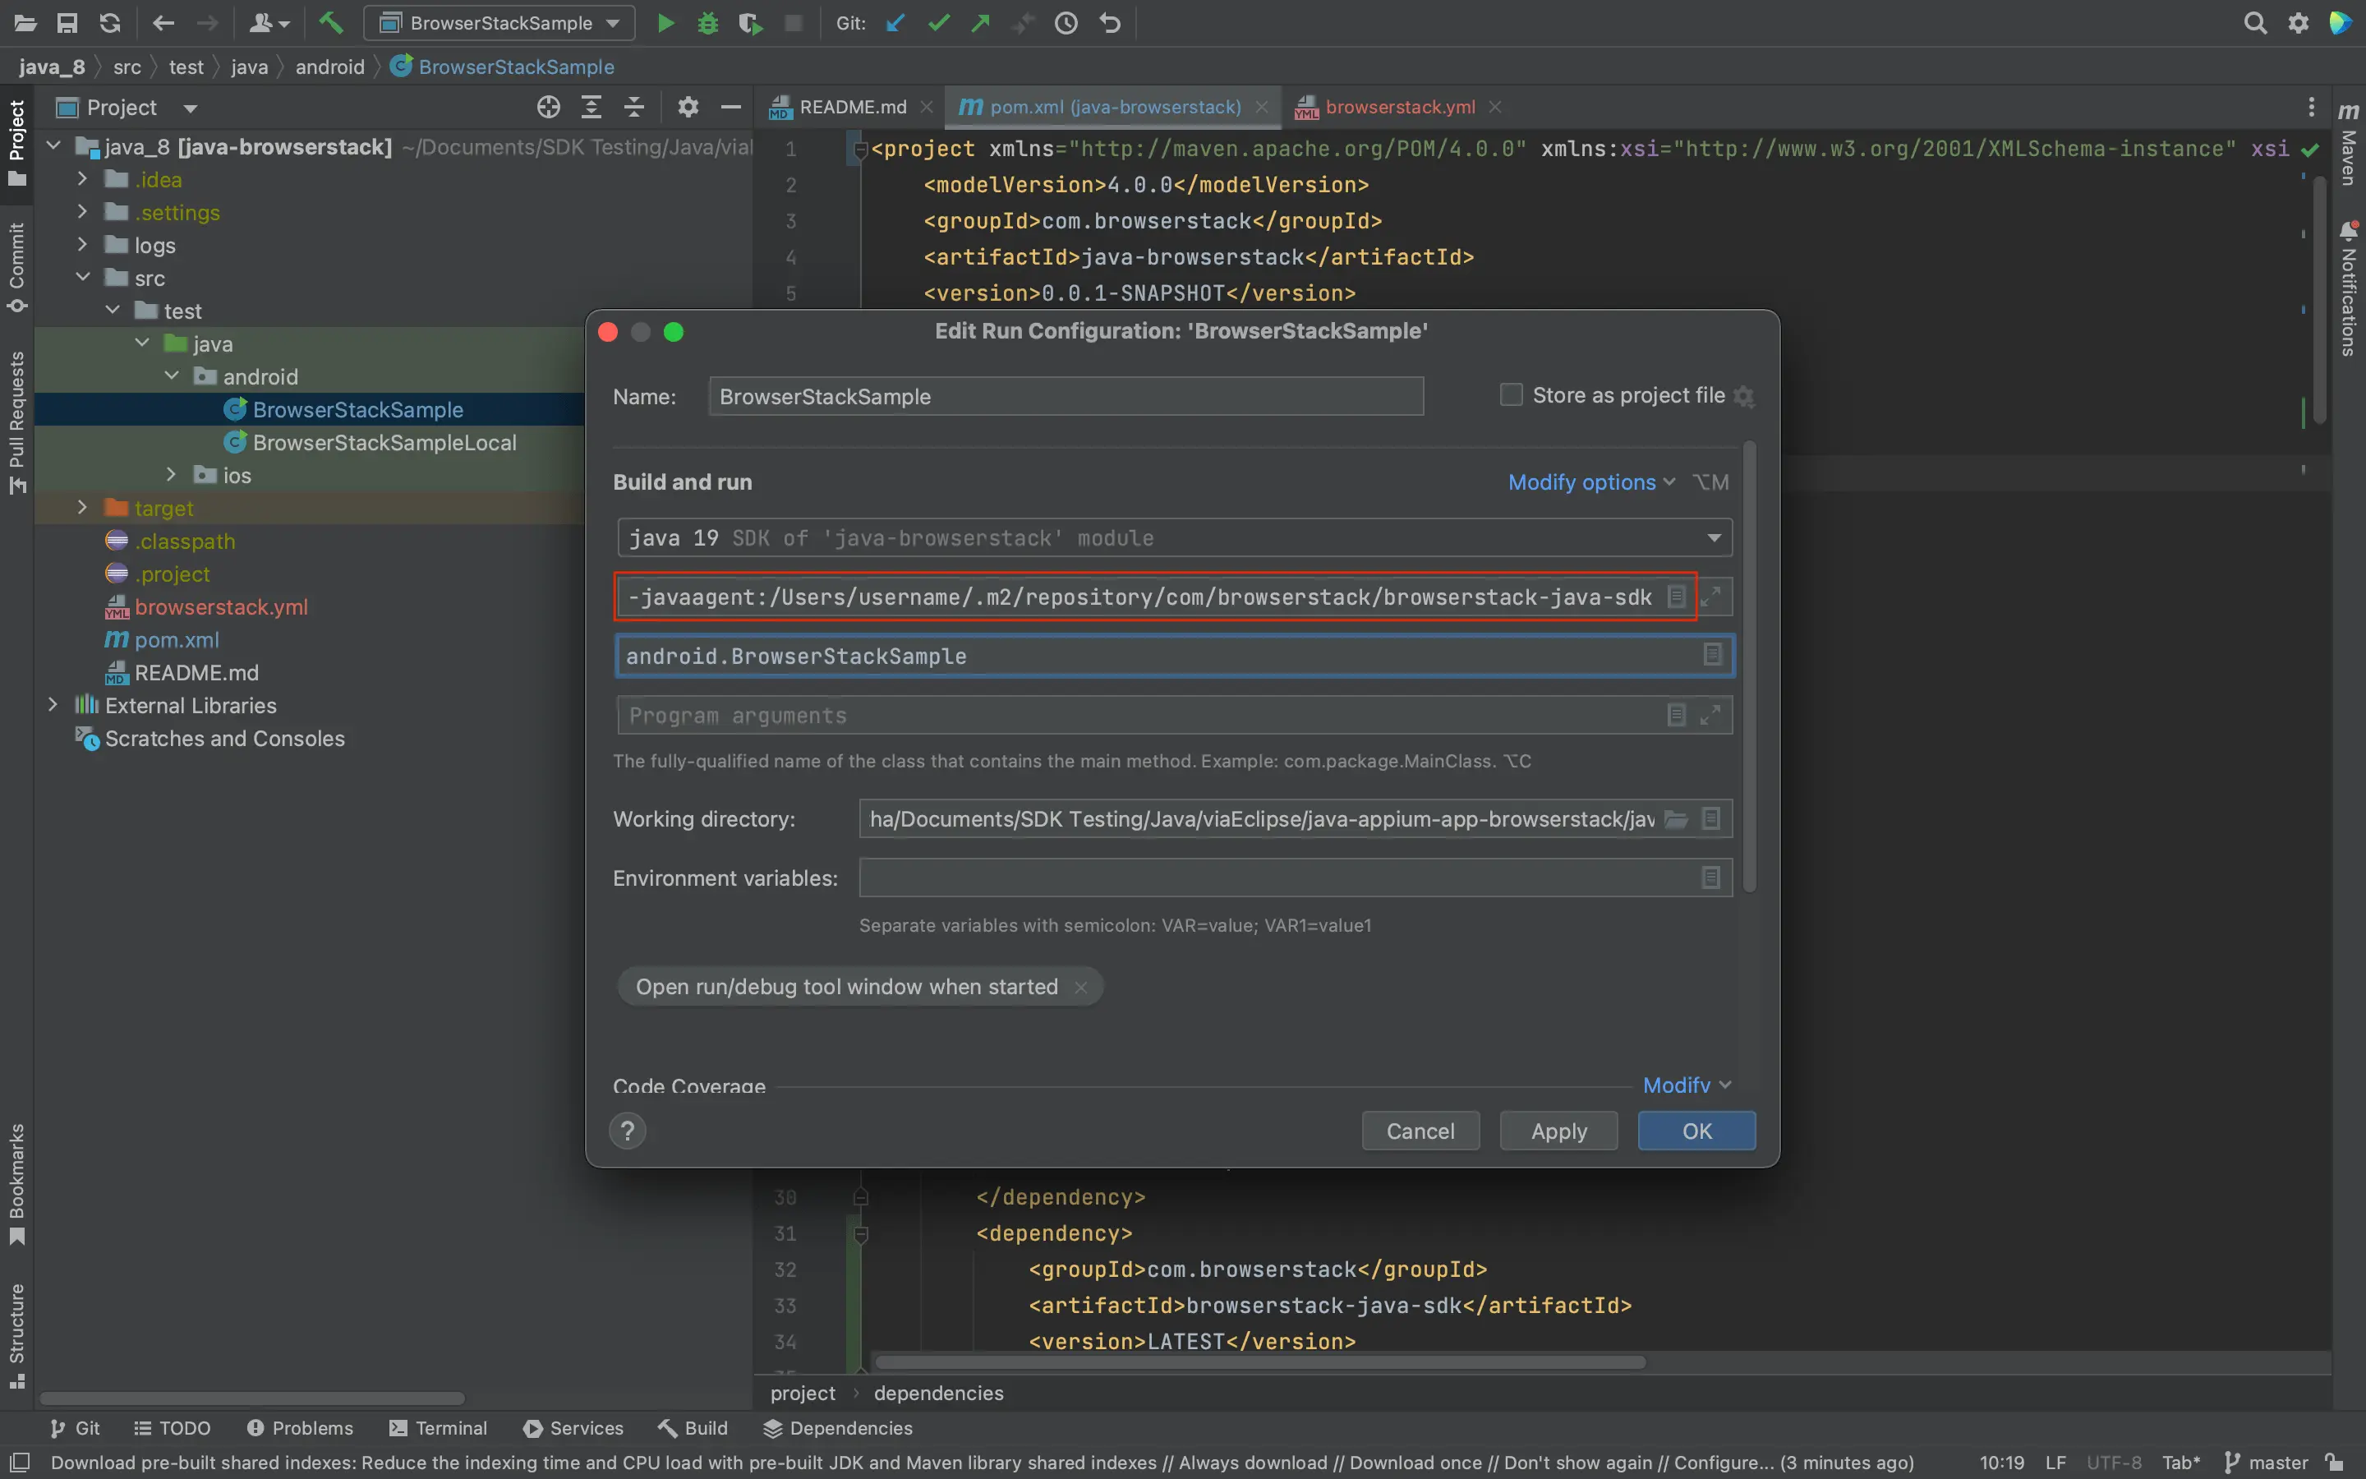Enable Store as project file checkbox
This screenshot has width=2366, height=1479.
tap(1511, 395)
